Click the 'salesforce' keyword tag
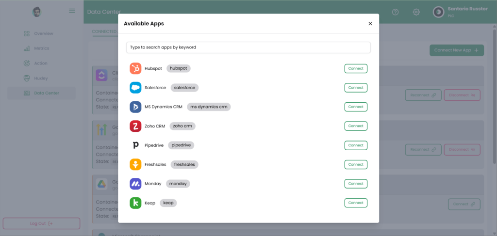The height and width of the screenshot is (236, 497). pyautogui.click(x=184, y=88)
